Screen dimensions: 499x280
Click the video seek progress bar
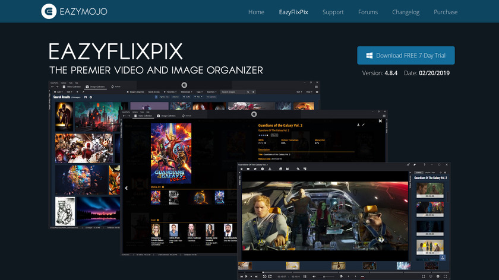click(x=344, y=272)
